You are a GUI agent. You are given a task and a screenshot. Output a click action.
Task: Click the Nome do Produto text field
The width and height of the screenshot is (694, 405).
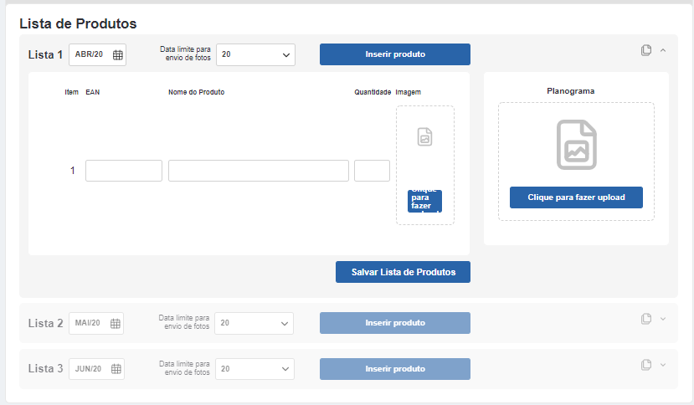click(258, 171)
